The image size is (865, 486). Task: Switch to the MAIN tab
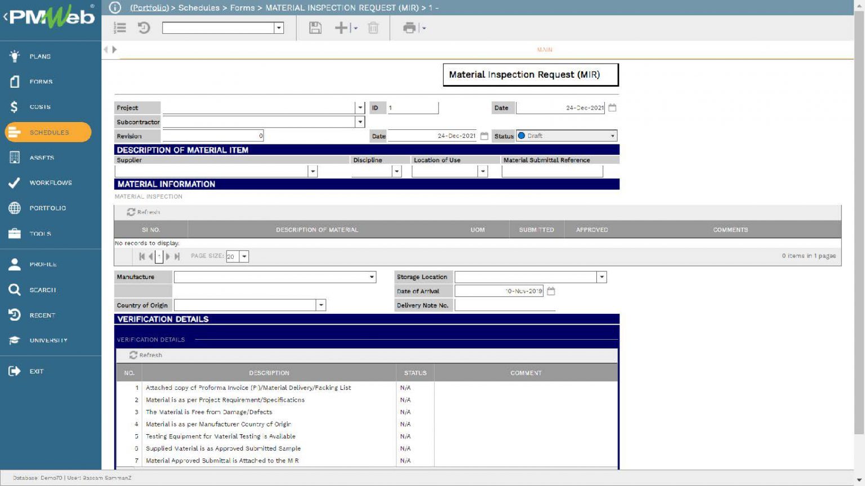[x=544, y=49]
